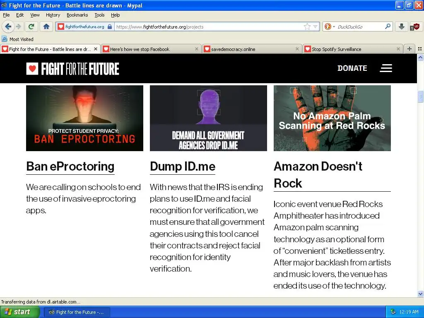Close the Fight for the Future tab

(x=96, y=49)
